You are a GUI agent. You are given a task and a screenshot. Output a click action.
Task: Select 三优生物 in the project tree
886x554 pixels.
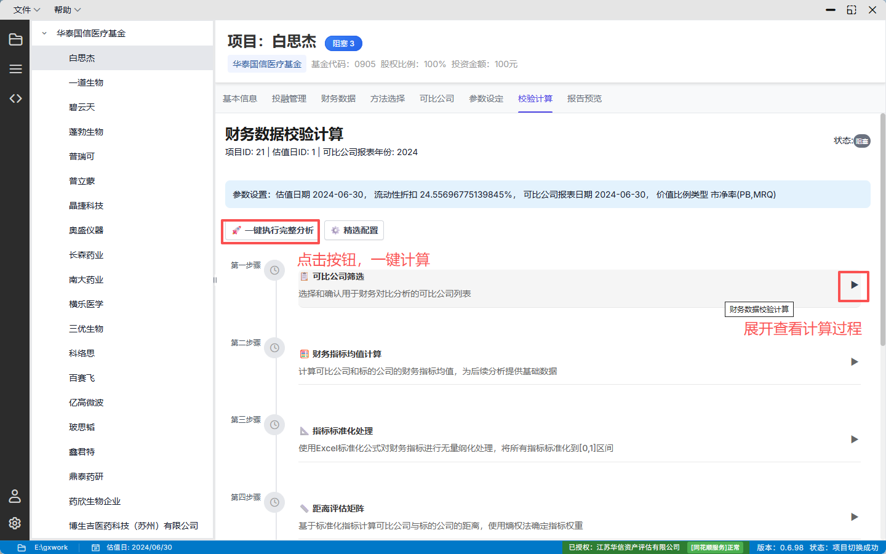(x=122, y=329)
